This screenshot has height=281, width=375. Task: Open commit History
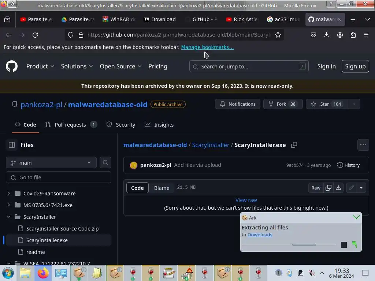pos(348,165)
